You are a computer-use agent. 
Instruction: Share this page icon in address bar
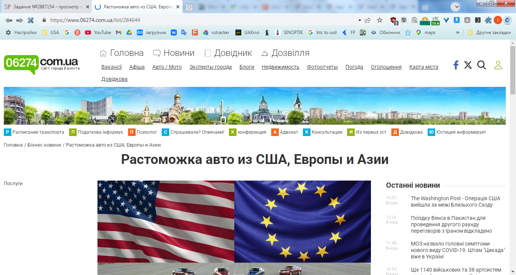(x=368, y=20)
